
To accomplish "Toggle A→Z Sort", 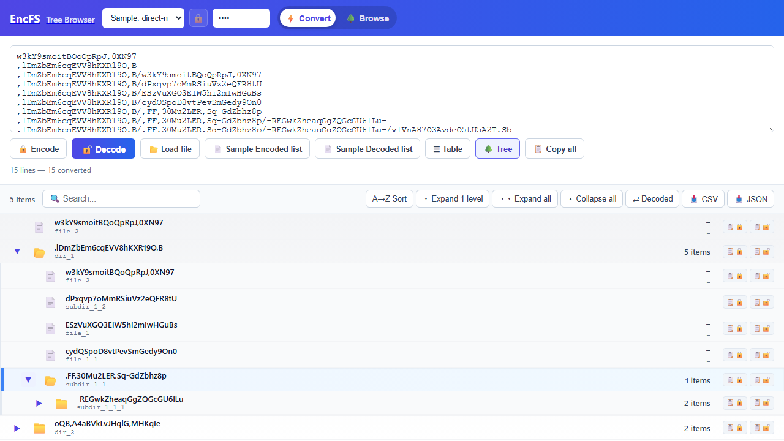I will [390, 199].
